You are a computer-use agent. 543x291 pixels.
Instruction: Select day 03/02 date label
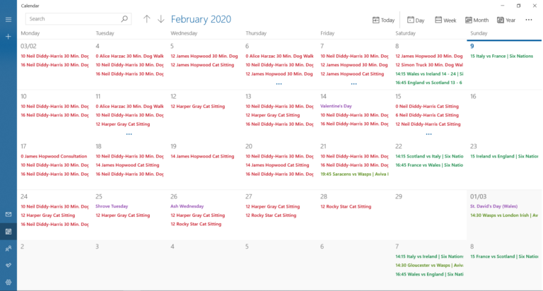pos(28,46)
